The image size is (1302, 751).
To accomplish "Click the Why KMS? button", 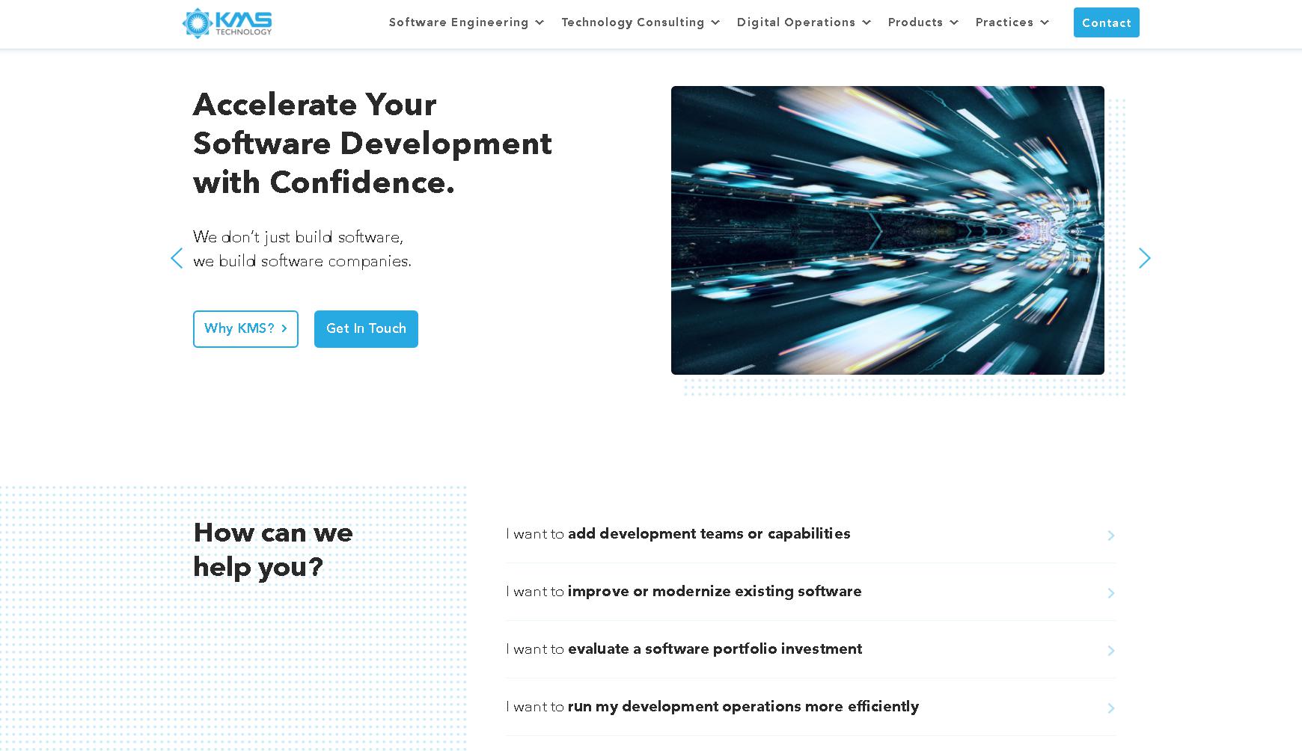I will pyautogui.click(x=245, y=329).
